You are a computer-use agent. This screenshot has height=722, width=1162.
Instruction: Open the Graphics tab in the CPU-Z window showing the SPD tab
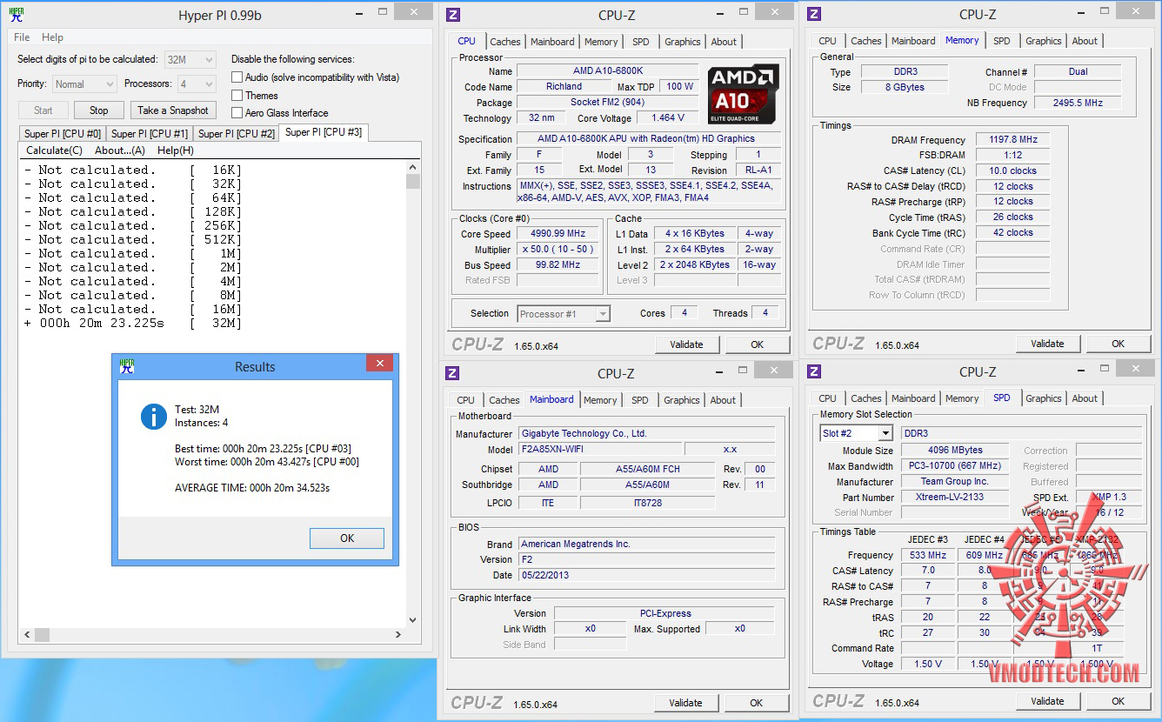coord(1044,398)
